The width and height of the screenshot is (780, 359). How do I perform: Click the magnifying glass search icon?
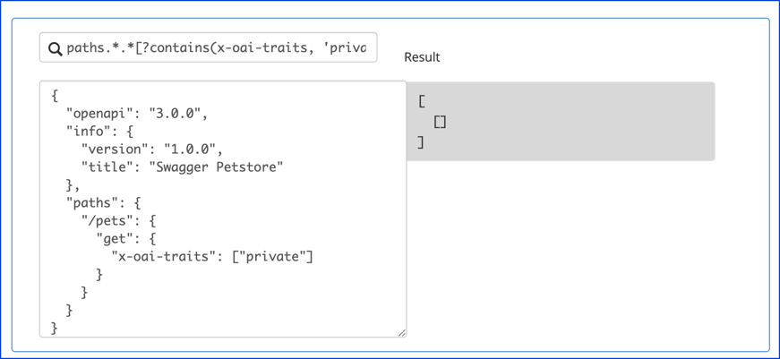[55, 49]
